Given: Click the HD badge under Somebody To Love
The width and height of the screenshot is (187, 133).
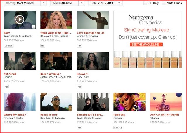Looking at the screenshot, I should coord(79,128).
